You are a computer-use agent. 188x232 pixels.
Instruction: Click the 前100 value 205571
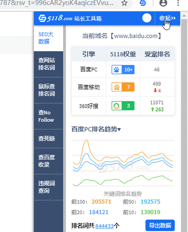[101, 202]
